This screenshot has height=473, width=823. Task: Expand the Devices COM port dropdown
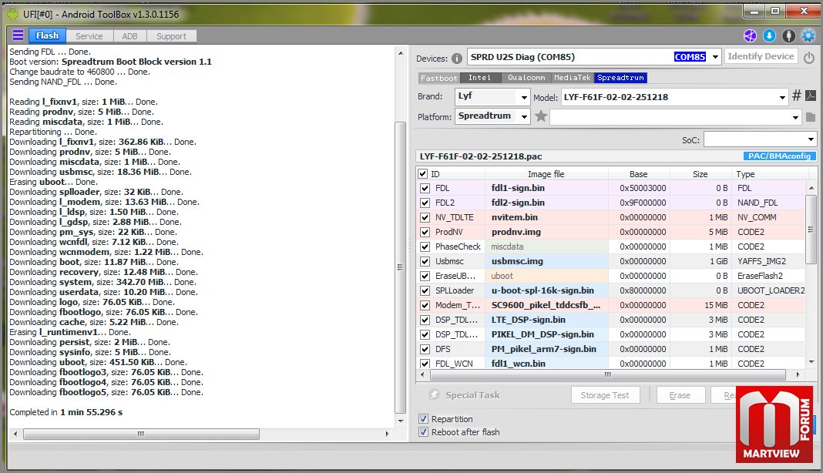pyautogui.click(x=715, y=57)
